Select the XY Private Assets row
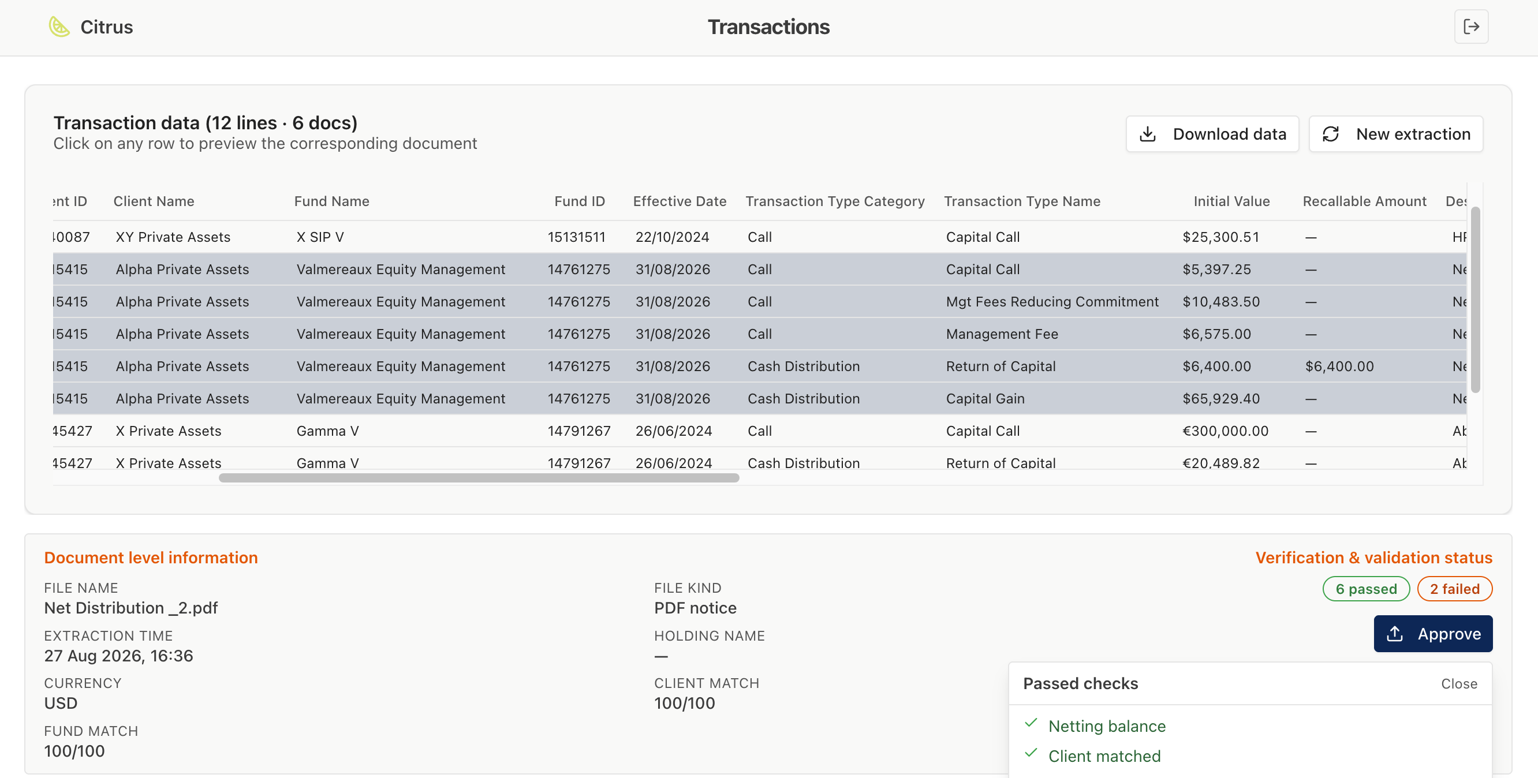This screenshot has width=1538, height=778. tap(759, 237)
